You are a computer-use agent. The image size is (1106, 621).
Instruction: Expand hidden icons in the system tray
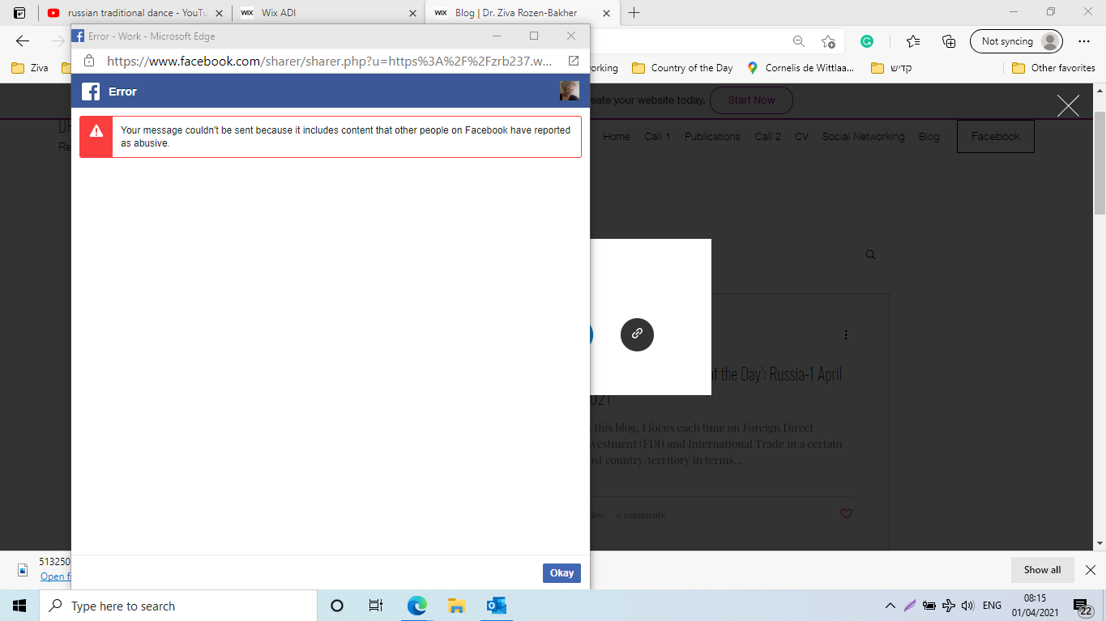pos(890,605)
